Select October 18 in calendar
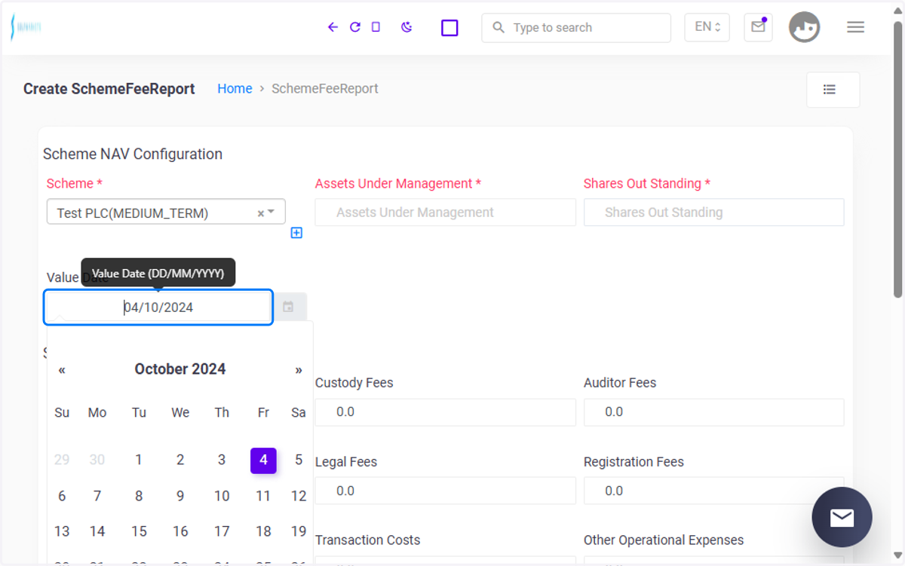The height and width of the screenshot is (566, 905). point(263,531)
